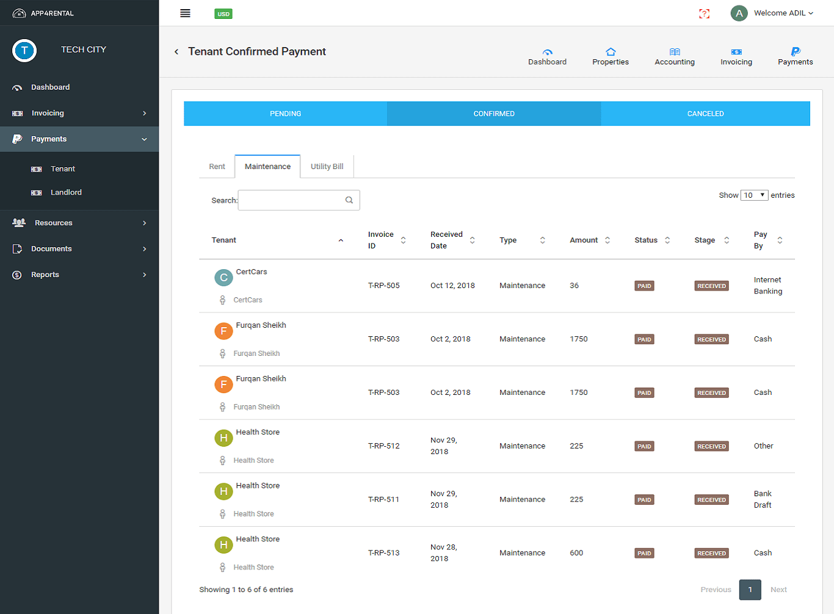Screen dimensions: 834x614
Task: Click the person icon beside grey CertCars label
Action: pyautogui.click(x=222, y=300)
